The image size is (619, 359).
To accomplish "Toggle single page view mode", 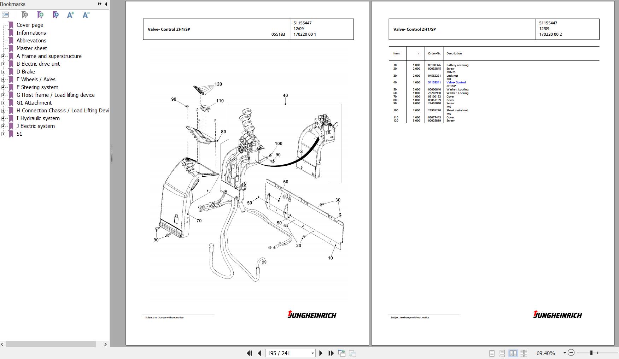I will pos(491,353).
